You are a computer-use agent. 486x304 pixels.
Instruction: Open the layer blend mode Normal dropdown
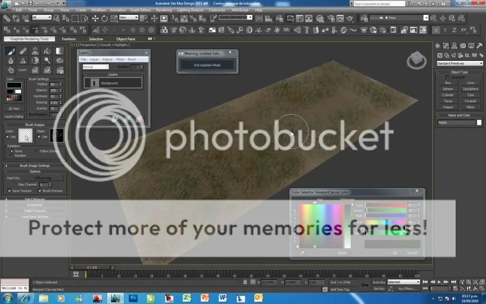pyautogui.click(x=95, y=67)
